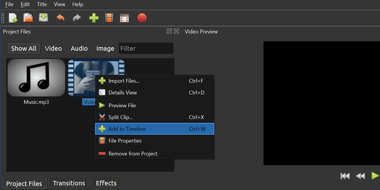This screenshot has width=380, height=190.
Task: Open the View menu
Action: pos(59,5)
